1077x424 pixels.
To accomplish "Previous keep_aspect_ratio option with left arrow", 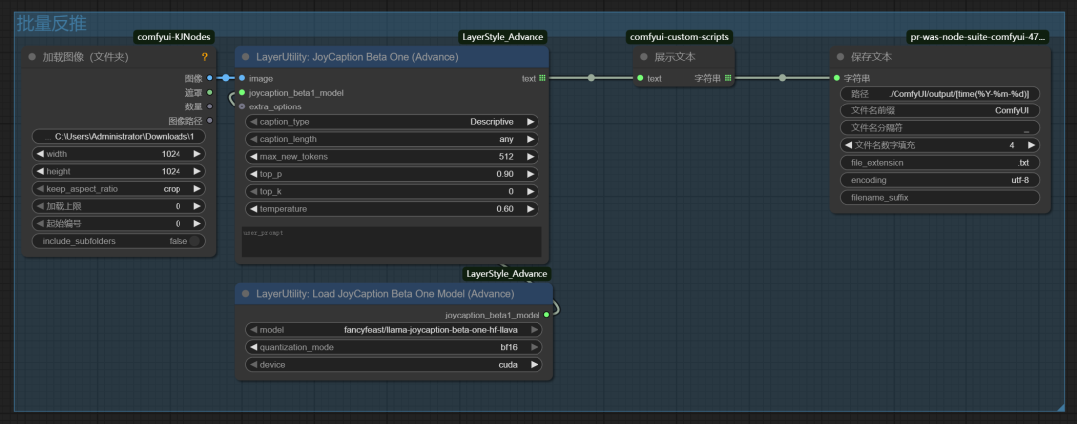I will tap(39, 189).
